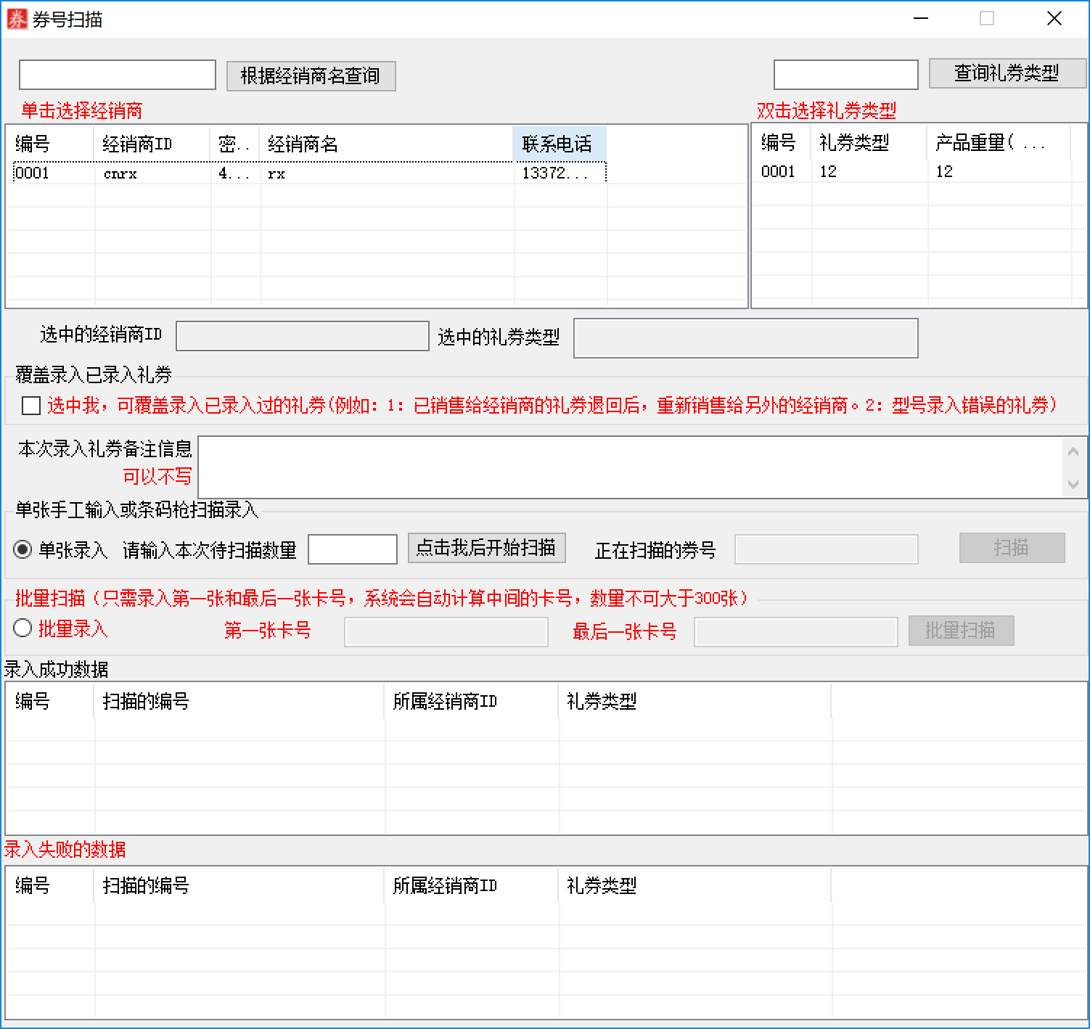Enable the 覆盖录入已录入礼券 checkbox

30,406
